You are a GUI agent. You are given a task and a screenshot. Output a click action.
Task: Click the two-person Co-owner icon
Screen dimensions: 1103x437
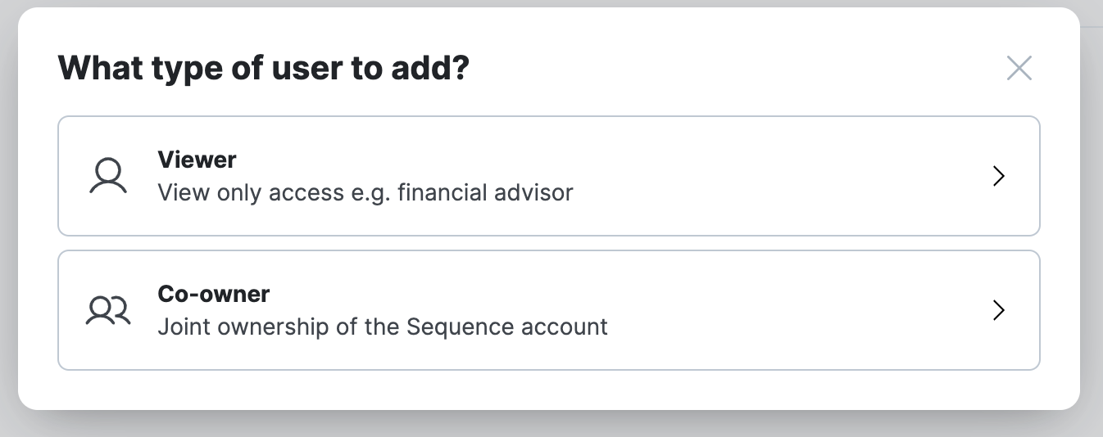pos(108,310)
